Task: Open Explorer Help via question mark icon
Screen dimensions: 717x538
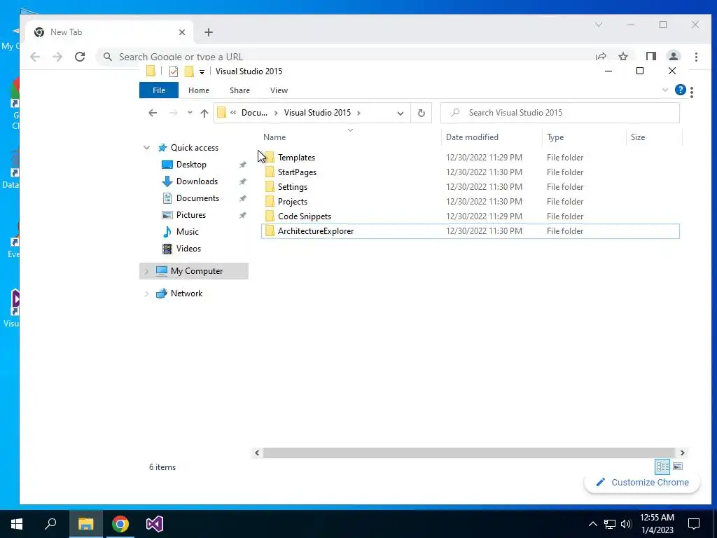Action: click(681, 90)
